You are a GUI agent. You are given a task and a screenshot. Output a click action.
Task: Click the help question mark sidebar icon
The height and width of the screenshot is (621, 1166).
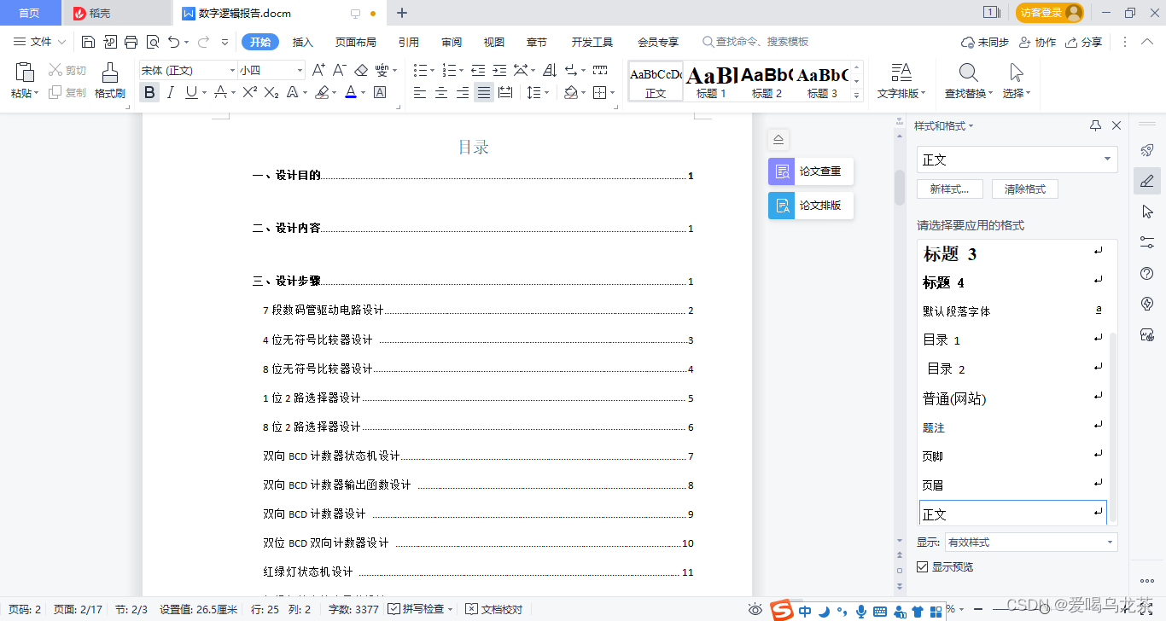pos(1147,274)
